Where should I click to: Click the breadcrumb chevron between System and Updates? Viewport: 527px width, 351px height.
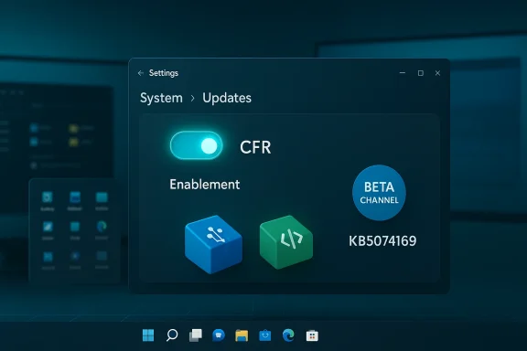click(x=192, y=99)
